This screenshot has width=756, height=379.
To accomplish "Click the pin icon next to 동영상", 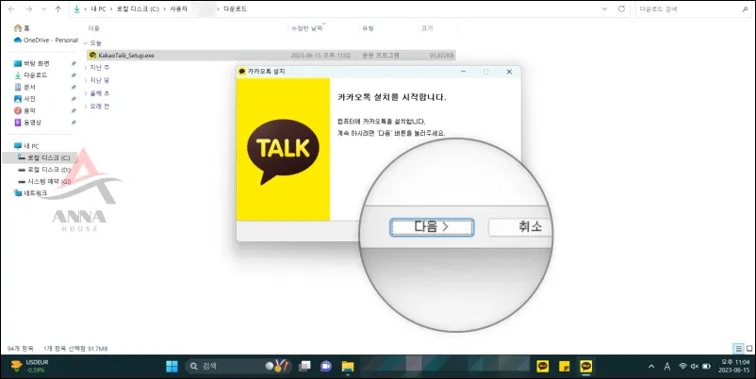I will pos(74,123).
